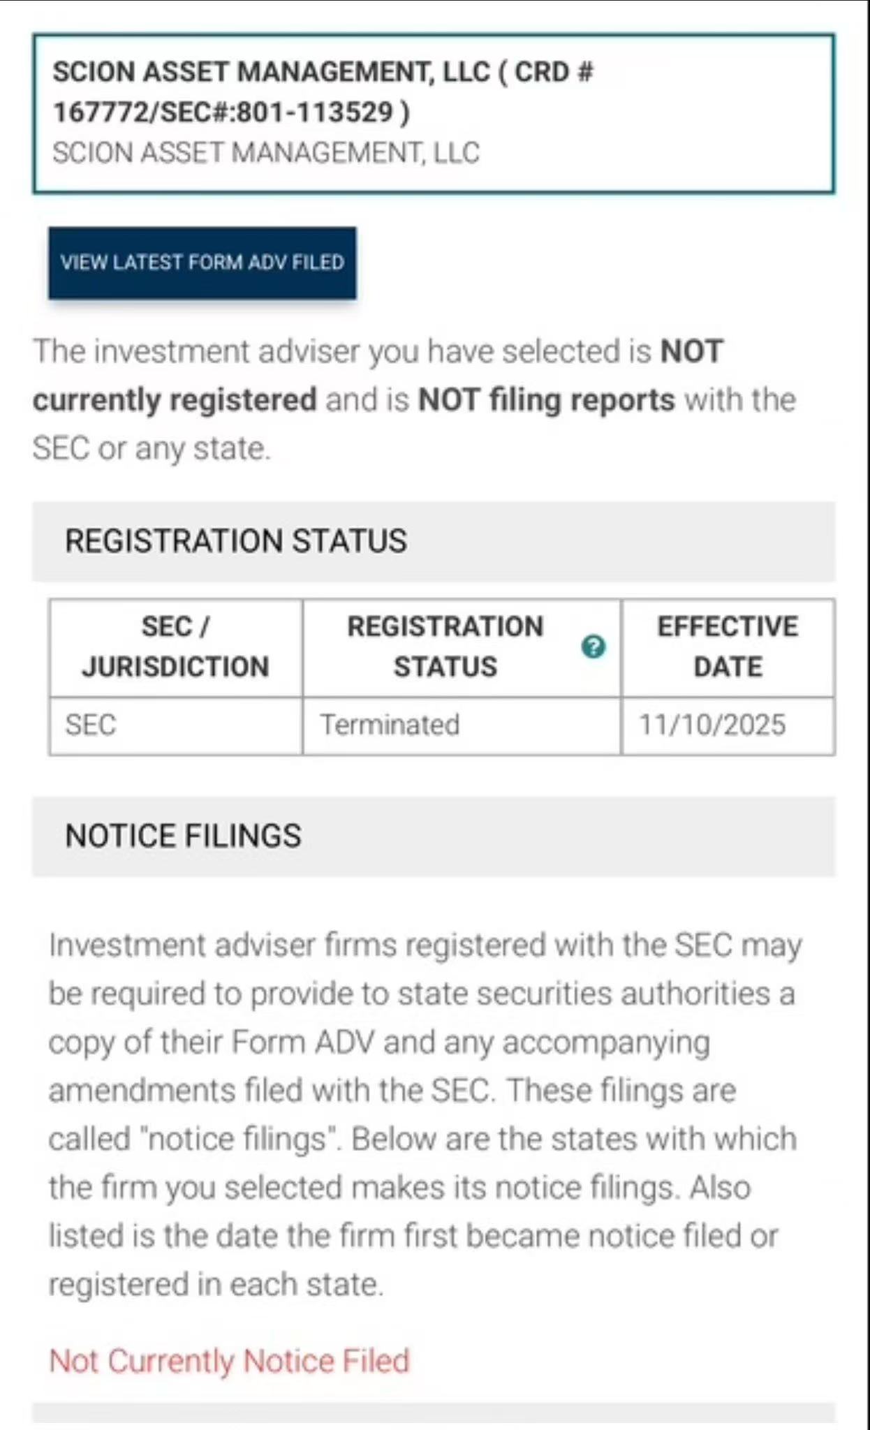Click the bold NOT filing reports text
870x1430 pixels.
pos(546,400)
